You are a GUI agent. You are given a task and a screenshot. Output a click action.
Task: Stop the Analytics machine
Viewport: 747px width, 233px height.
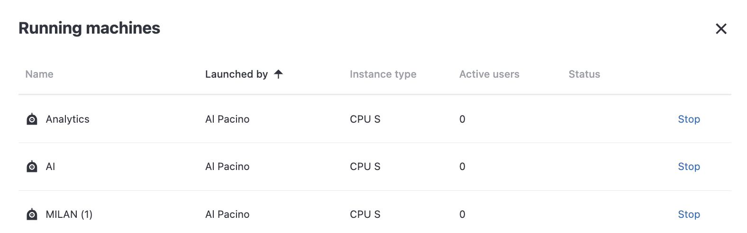tap(689, 119)
